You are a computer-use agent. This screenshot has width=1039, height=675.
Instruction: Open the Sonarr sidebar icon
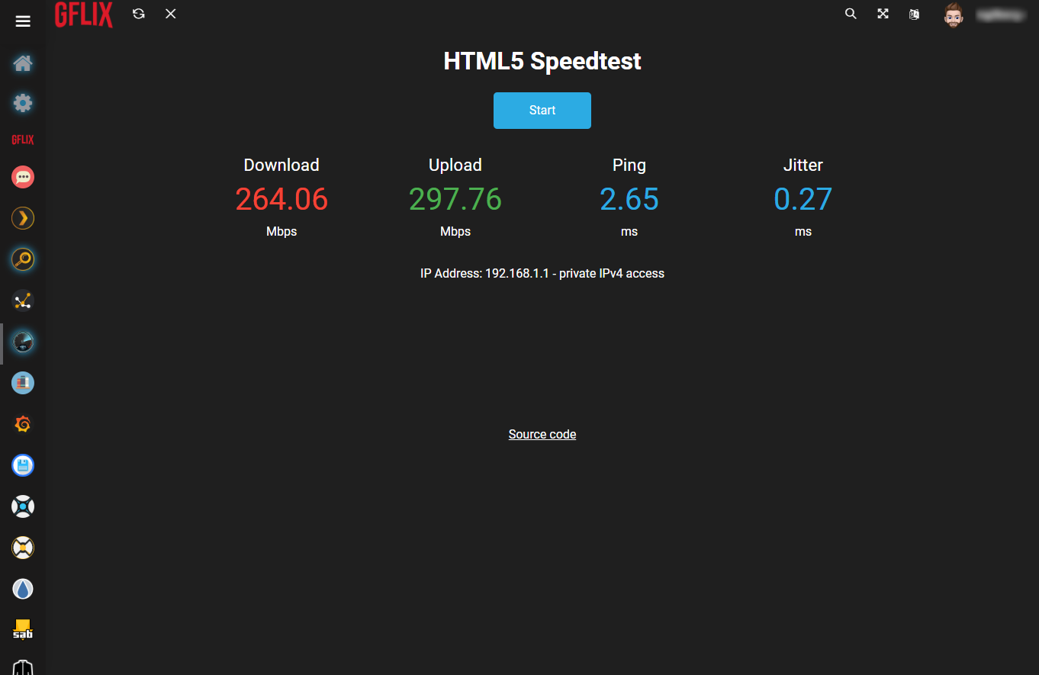[23, 506]
